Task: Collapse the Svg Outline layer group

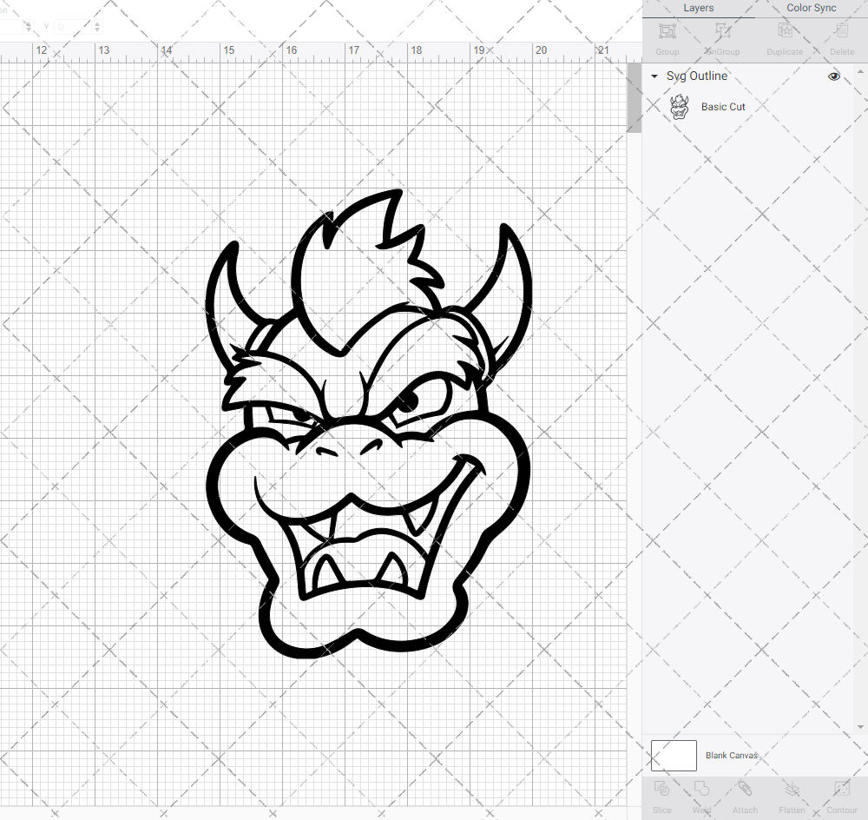Action: click(x=654, y=76)
